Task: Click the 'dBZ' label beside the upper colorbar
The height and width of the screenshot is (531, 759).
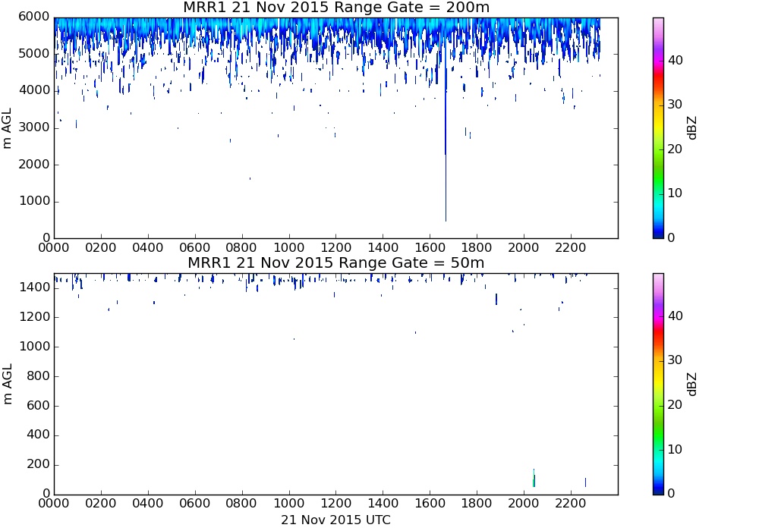Action: [691, 128]
